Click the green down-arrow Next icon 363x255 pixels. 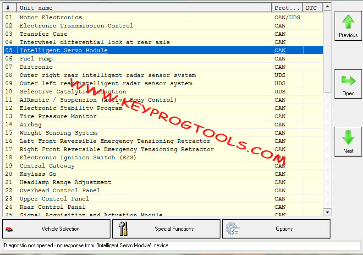[348, 138]
